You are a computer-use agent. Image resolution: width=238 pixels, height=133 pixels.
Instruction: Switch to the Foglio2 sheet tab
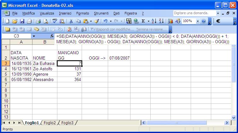click(49, 123)
